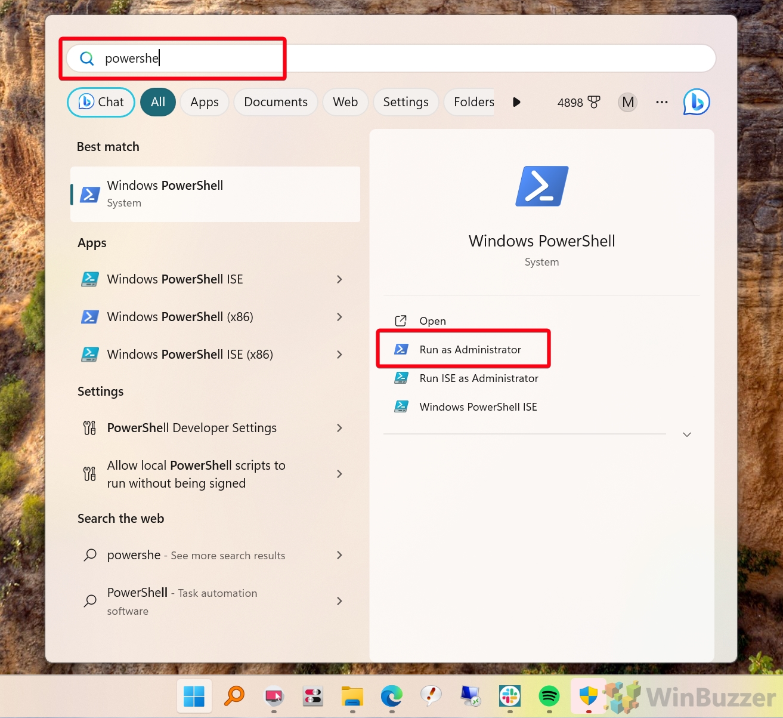This screenshot has height=718, width=783.
Task: Open Microsoft Edge from the taskbar
Action: coord(391,696)
